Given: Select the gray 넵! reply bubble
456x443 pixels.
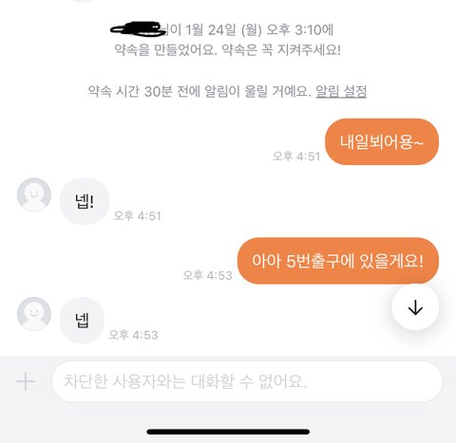Looking at the screenshot, I should tap(85, 201).
